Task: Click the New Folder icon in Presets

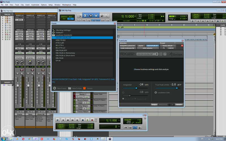Action: 69,88
